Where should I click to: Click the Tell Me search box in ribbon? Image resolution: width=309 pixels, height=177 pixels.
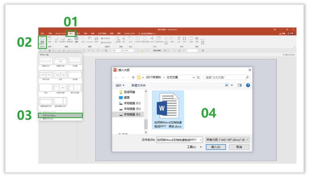(147, 33)
